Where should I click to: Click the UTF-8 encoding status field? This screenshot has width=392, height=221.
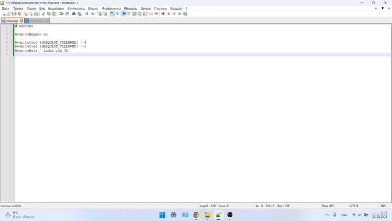coord(354,206)
